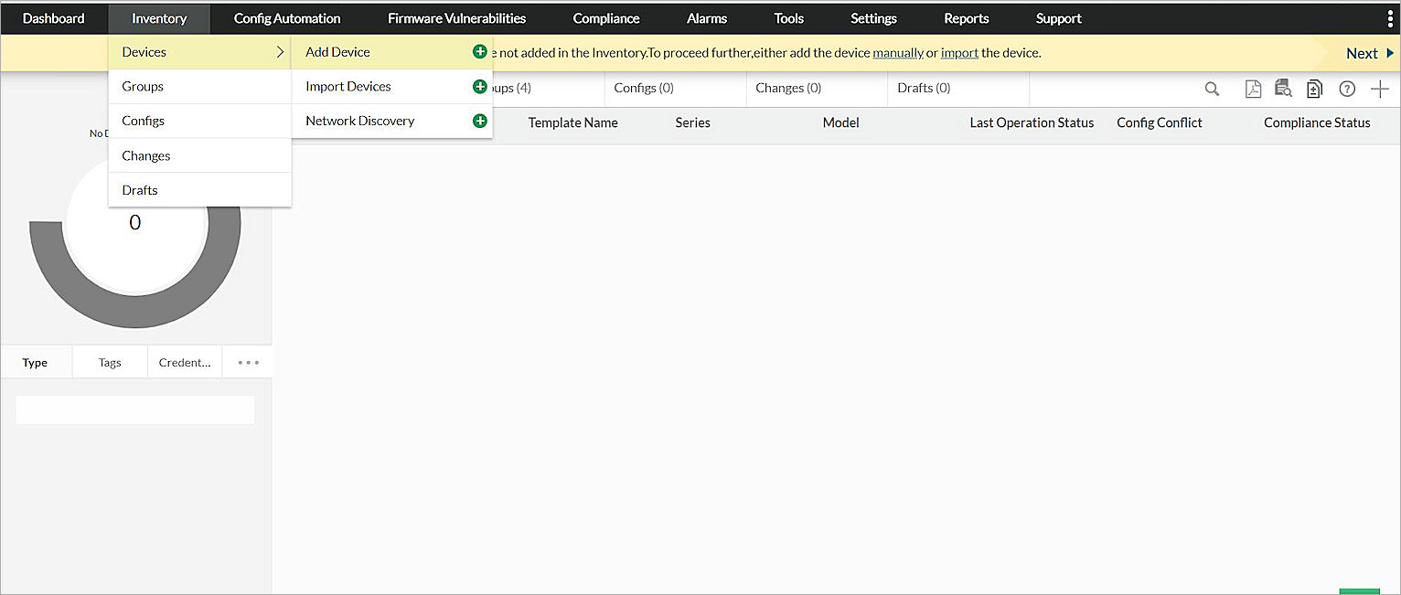Open the three-dot overflow menu top right
Screen dimensions: 1401x595
pos(1389,17)
